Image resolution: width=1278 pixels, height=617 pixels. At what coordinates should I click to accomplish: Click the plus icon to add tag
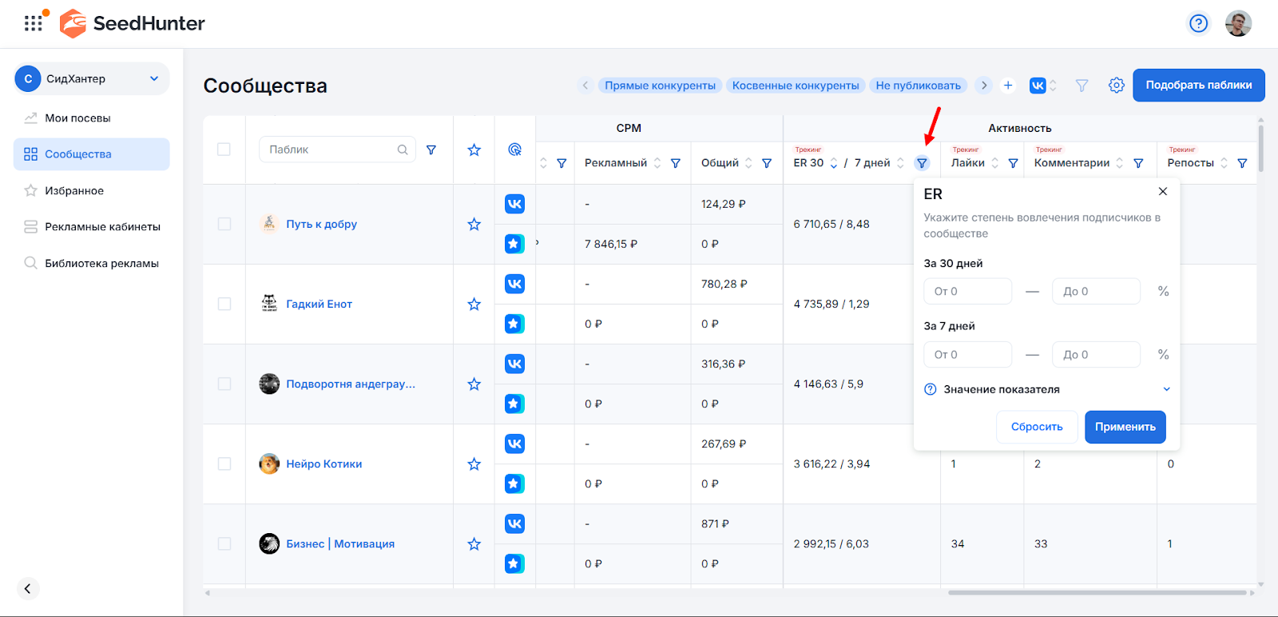[1008, 86]
